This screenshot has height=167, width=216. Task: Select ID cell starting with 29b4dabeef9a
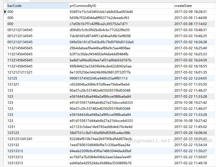100,48
